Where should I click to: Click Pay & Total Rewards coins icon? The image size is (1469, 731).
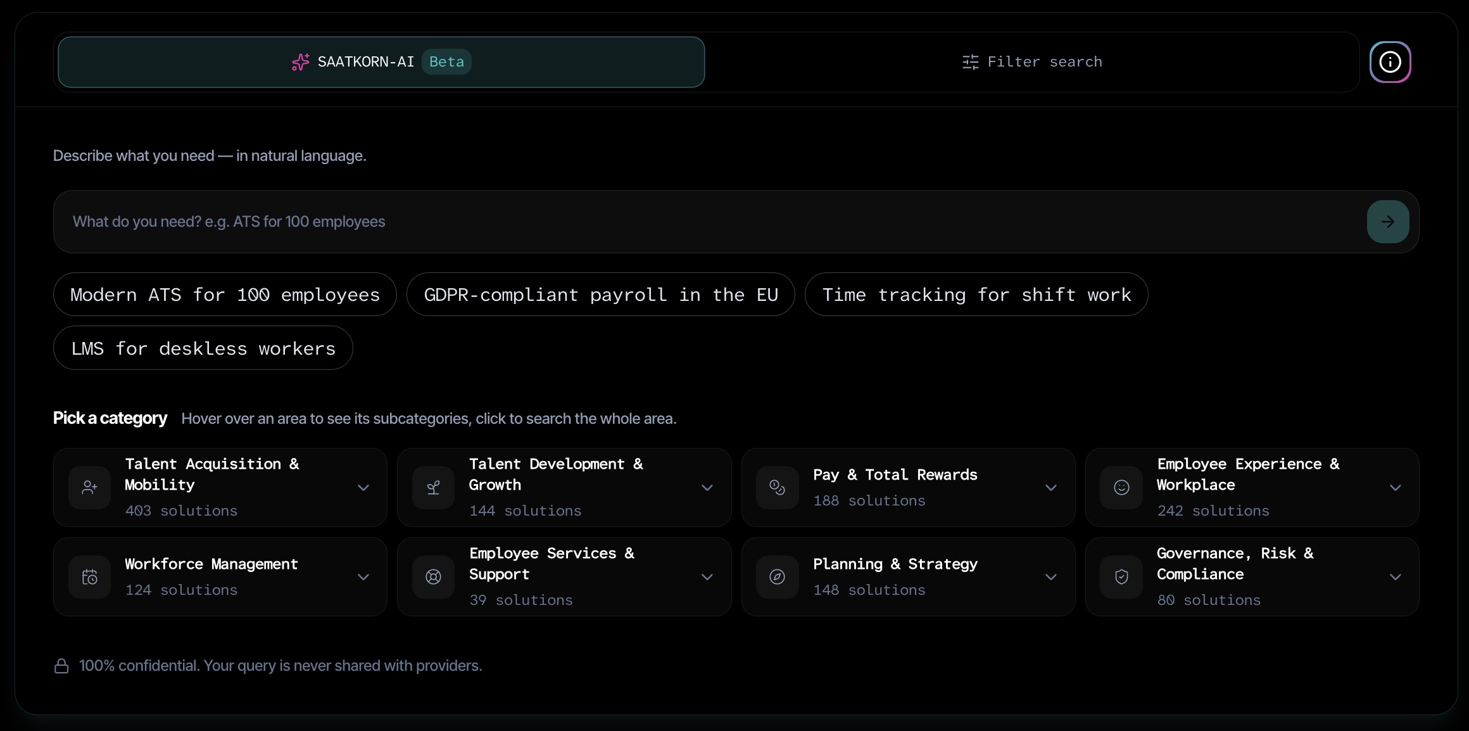click(777, 488)
